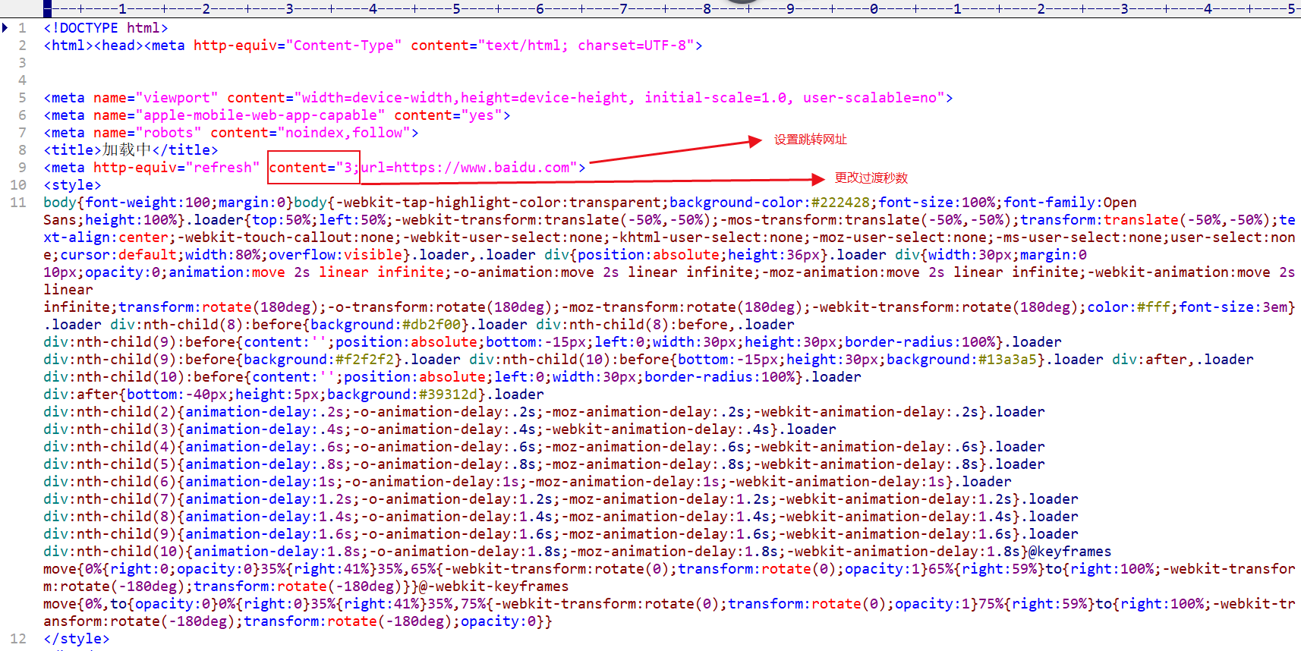Click the user-scalable=no text

pyautogui.click(x=870, y=98)
